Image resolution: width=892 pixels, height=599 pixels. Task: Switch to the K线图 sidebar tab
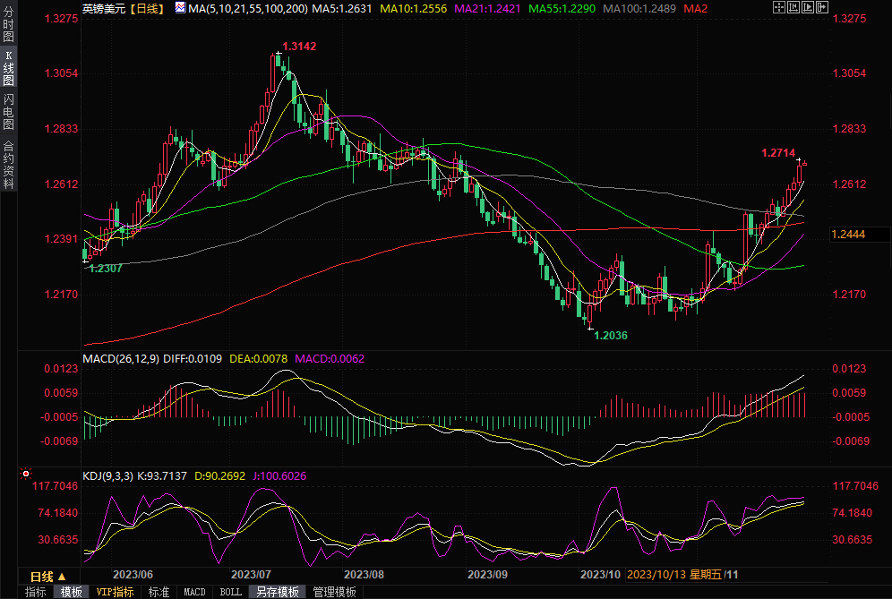[x=8, y=67]
